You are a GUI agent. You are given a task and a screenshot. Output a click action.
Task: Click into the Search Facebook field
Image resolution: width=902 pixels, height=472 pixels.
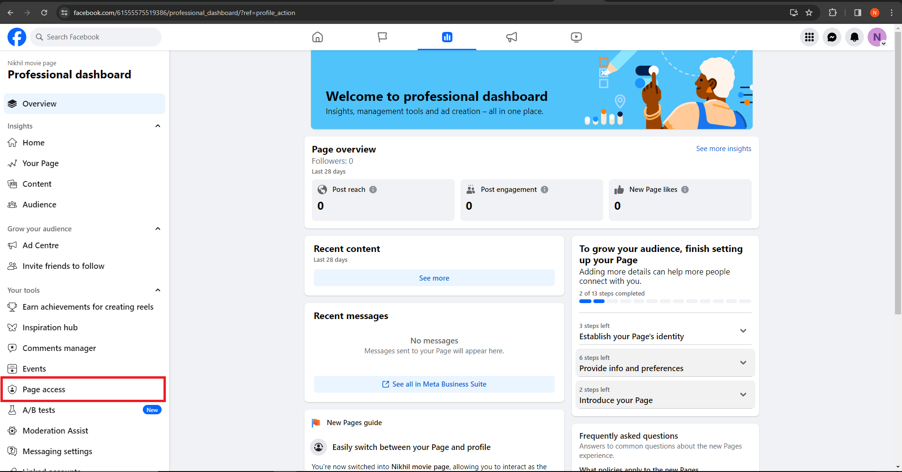(x=96, y=37)
